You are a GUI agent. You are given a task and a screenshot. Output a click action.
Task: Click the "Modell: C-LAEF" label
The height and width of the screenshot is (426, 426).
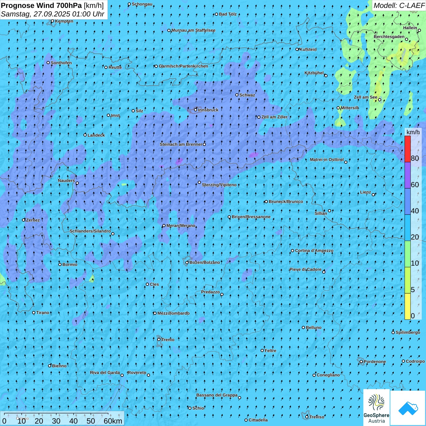click(399, 5)
